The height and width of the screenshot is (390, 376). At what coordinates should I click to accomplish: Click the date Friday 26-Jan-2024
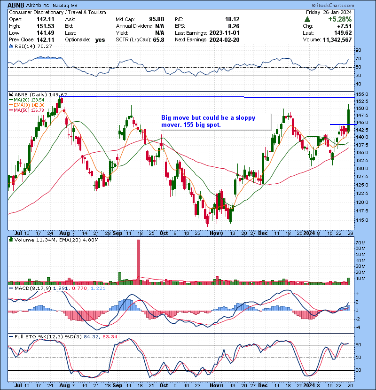tap(329, 12)
